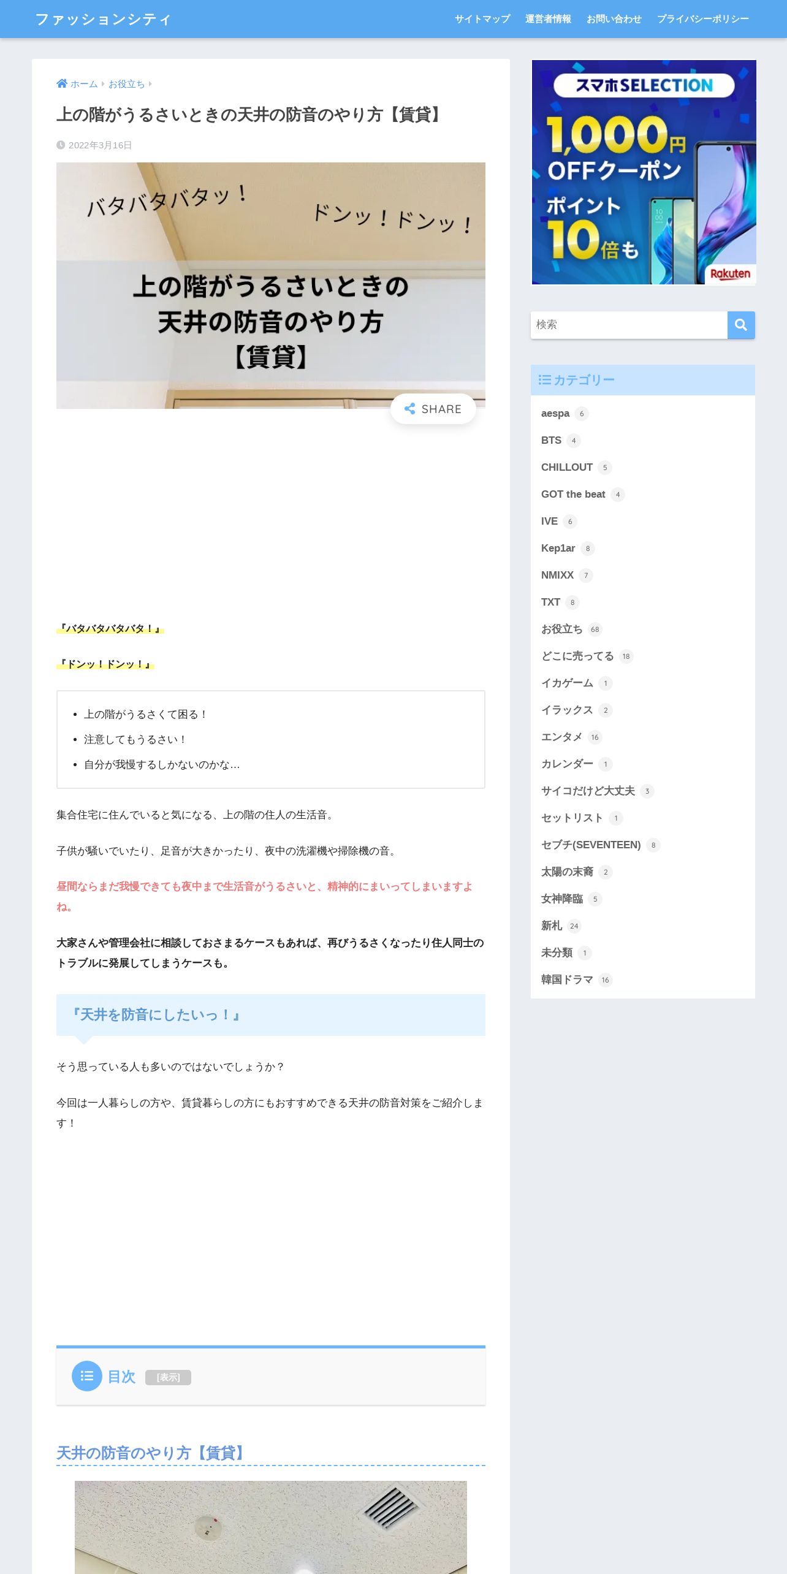Click the text 『天井を防音にしたいっ！』
This screenshot has height=1574, width=787.
[x=156, y=1015]
